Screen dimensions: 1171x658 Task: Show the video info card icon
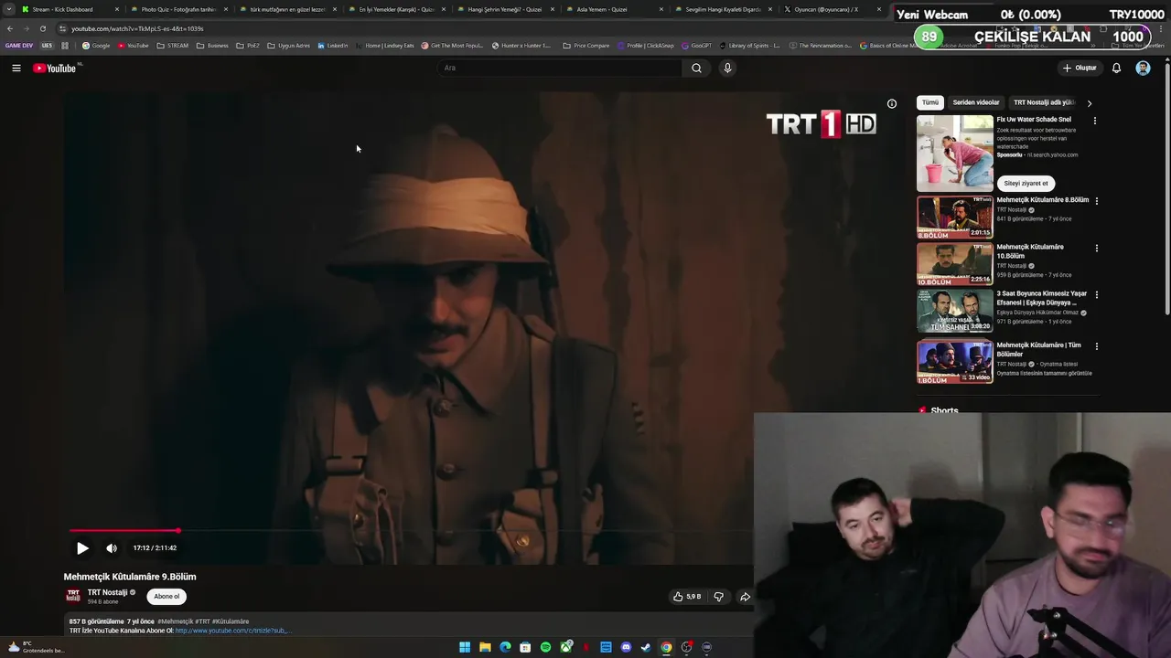point(892,103)
